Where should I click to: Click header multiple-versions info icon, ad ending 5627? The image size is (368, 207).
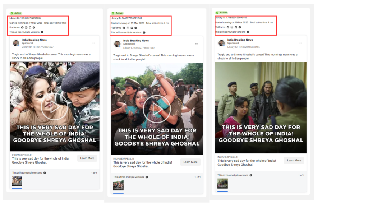[42, 32]
